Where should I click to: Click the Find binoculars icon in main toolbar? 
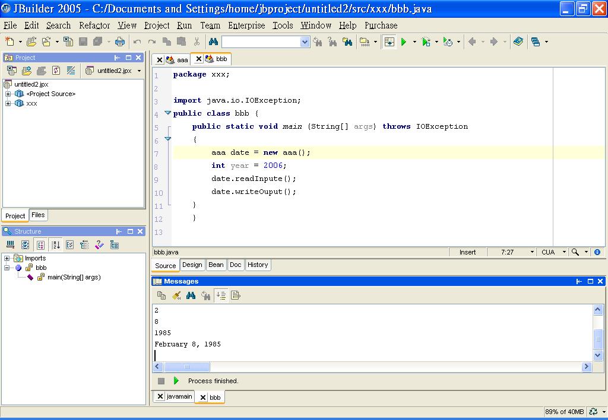(x=213, y=42)
